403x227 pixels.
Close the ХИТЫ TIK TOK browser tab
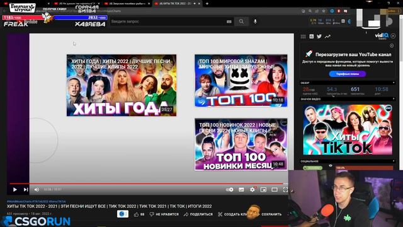[x=199, y=4]
